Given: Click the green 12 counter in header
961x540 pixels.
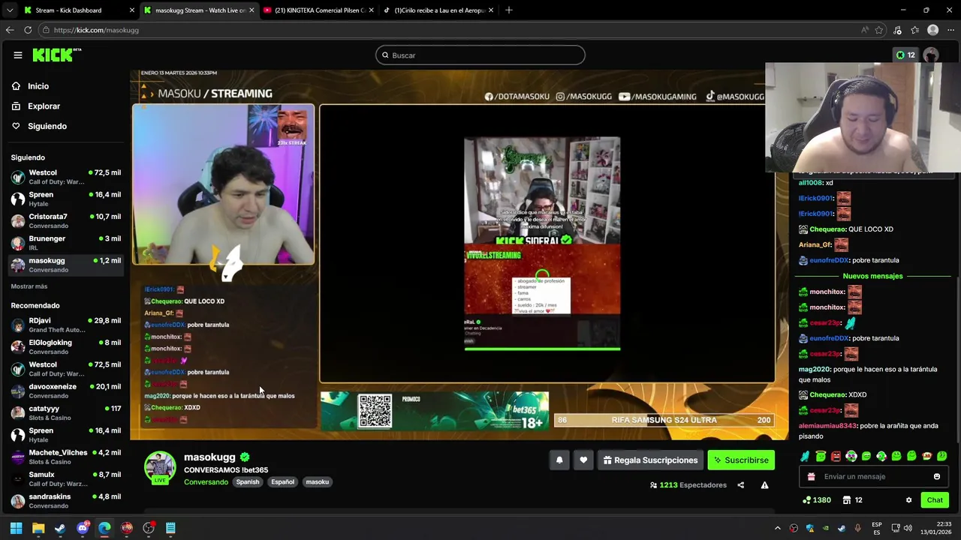Looking at the screenshot, I should point(905,55).
